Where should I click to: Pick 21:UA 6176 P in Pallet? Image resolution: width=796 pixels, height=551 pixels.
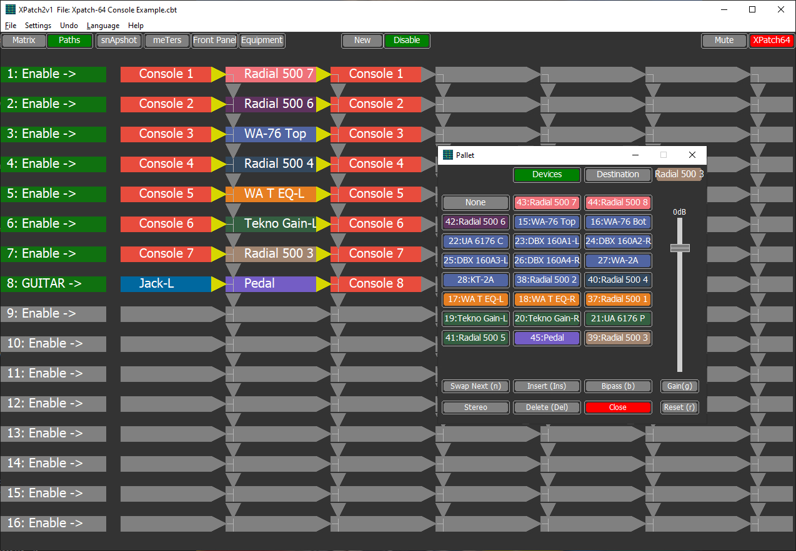[x=618, y=319]
